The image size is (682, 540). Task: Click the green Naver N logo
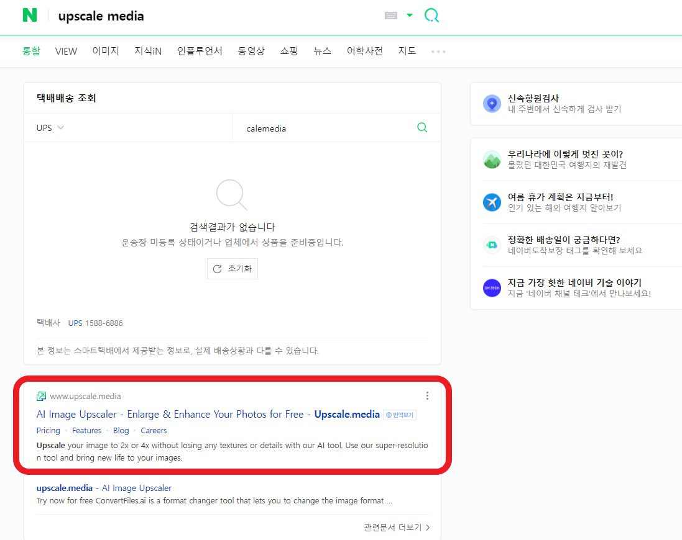coord(30,15)
